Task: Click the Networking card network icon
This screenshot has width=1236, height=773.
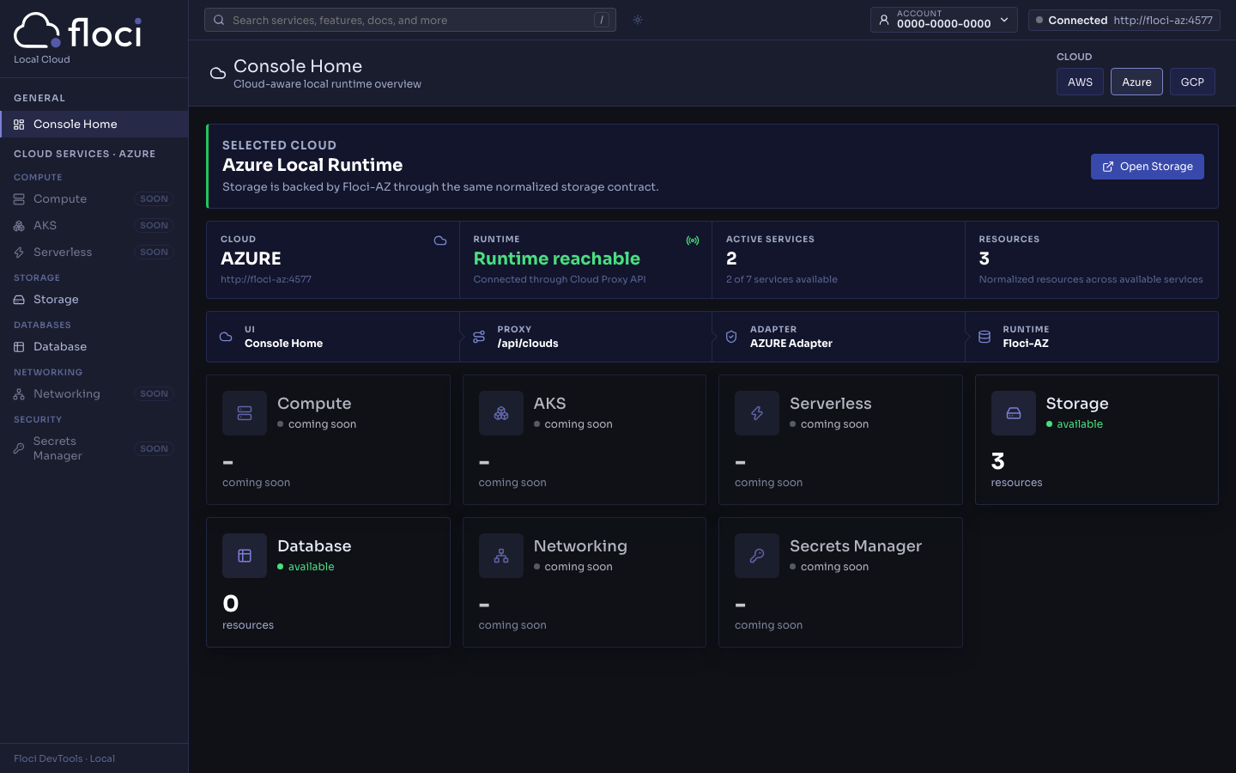Action: 501,556
